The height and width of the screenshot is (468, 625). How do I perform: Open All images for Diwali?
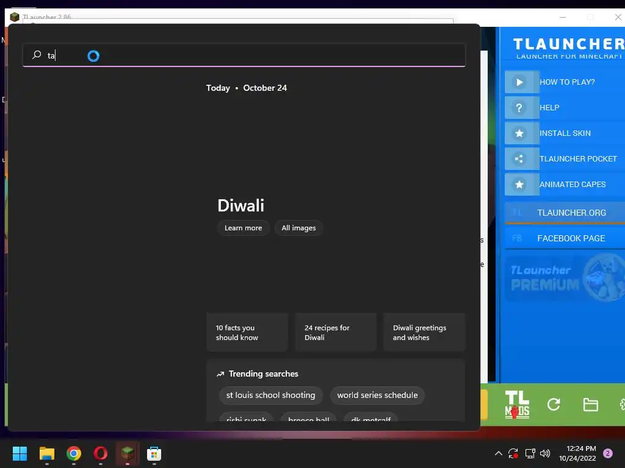click(298, 228)
